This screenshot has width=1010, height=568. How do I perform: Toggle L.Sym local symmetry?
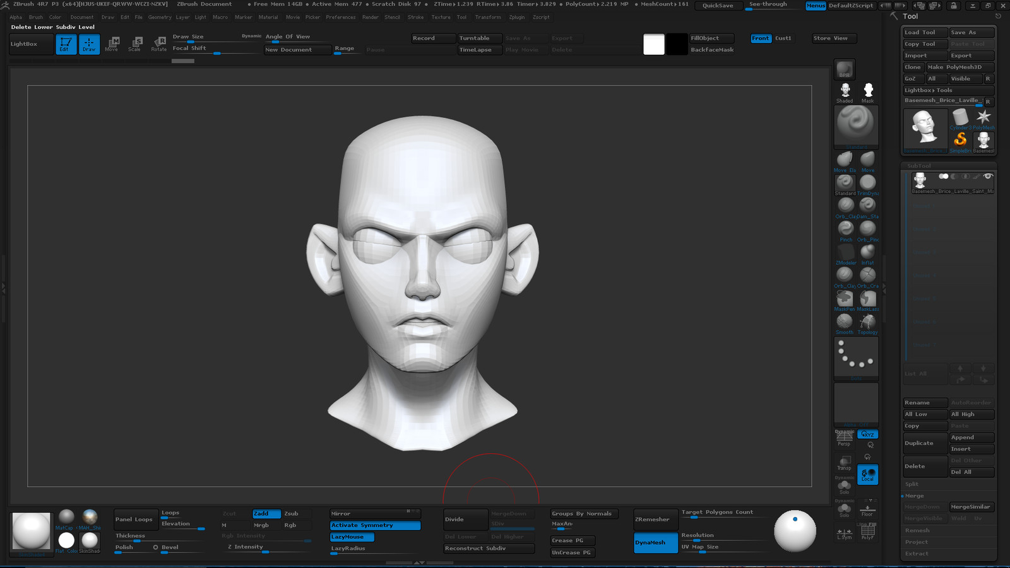[x=845, y=533]
